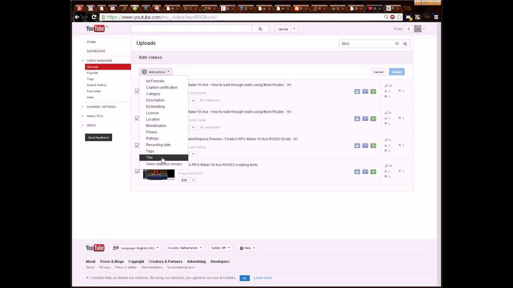513x288 pixels.
Task: Click the green dollar icon for the scripting tests row
Action: (x=373, y=172)
